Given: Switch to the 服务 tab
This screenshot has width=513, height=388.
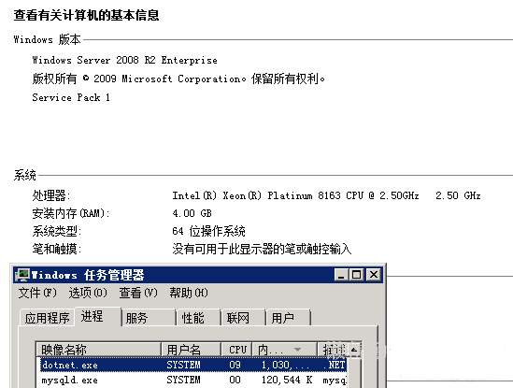Looking at the screenshot, I should (149, 318).
